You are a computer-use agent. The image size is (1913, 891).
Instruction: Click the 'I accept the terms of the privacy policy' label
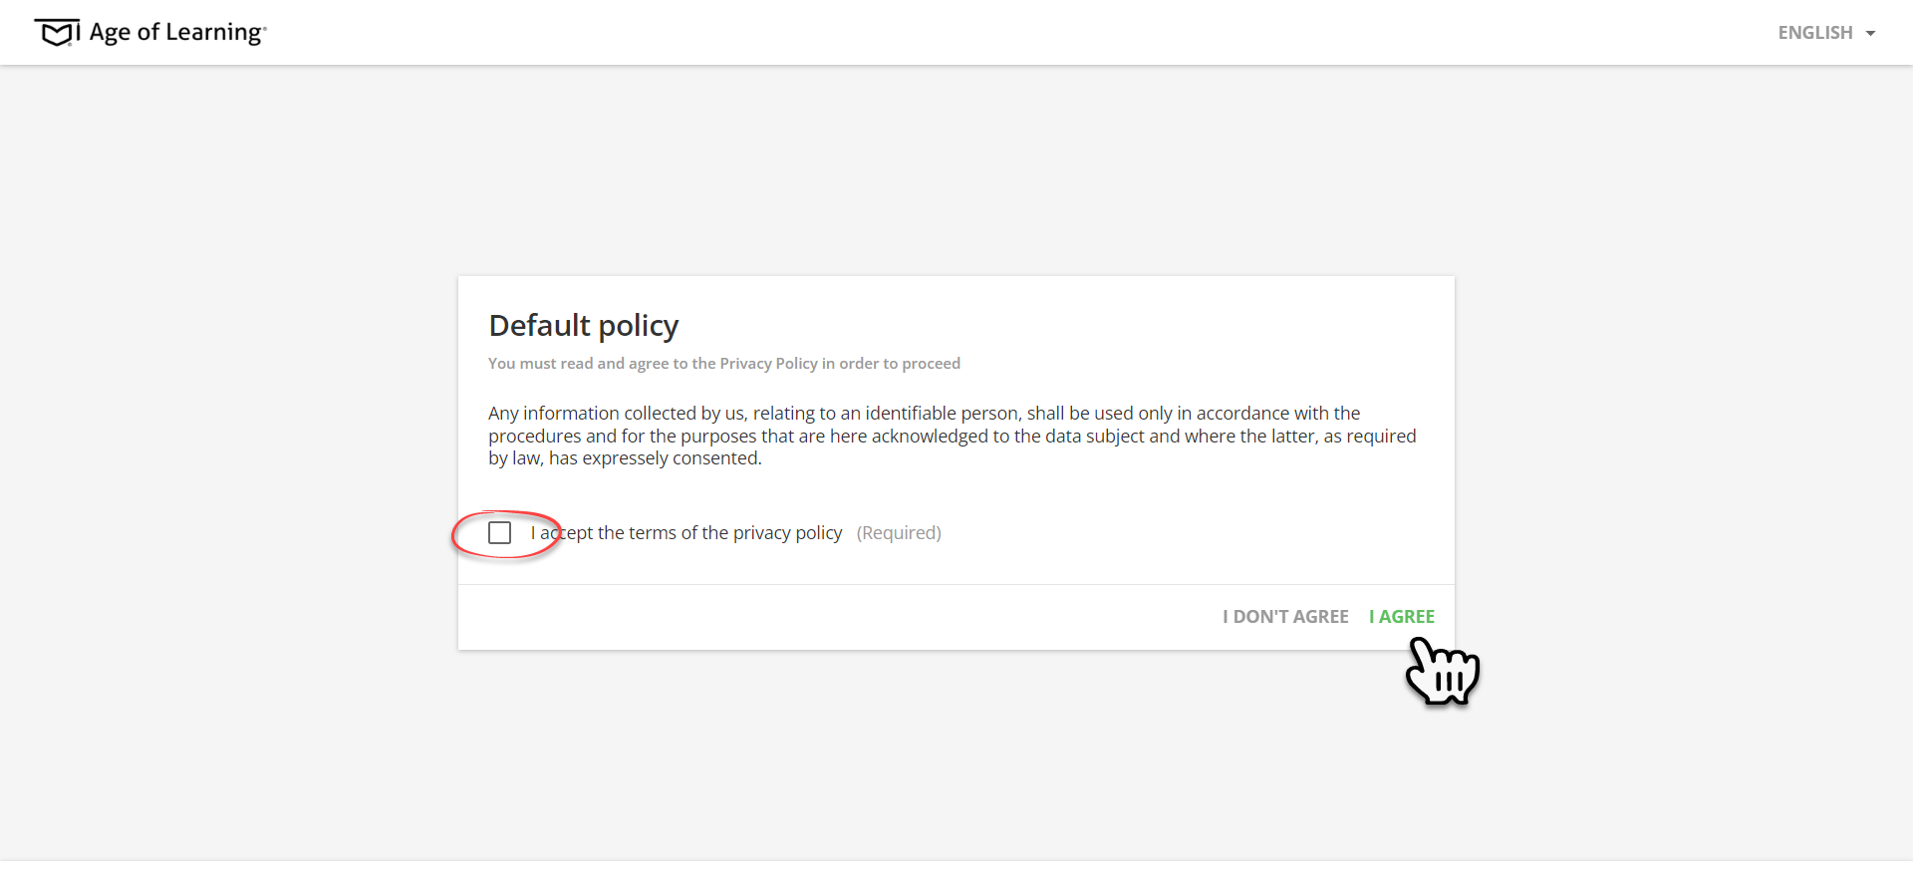[685, 533]
